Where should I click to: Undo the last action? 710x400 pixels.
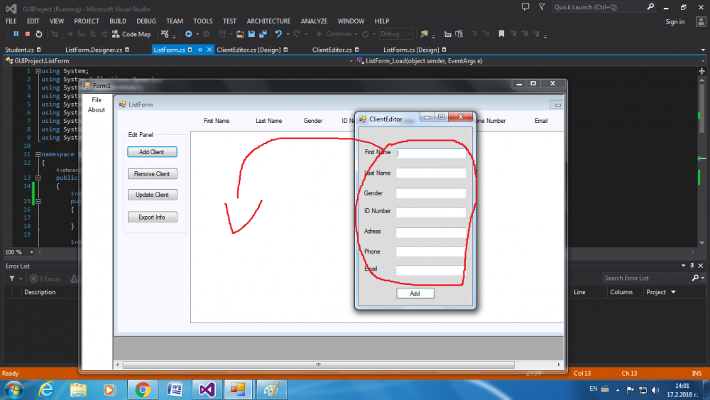pyautogui.click(x=278, y=34)
